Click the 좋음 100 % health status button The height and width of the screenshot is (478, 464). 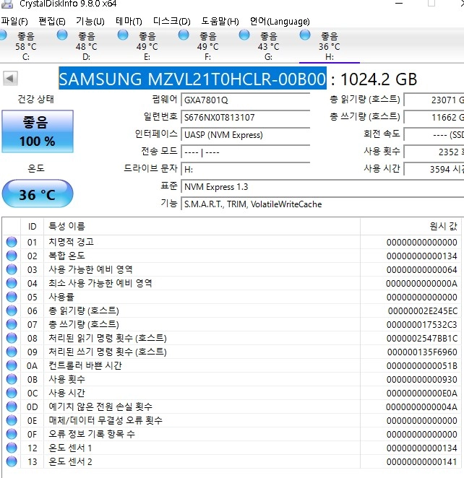coord(38,131)
